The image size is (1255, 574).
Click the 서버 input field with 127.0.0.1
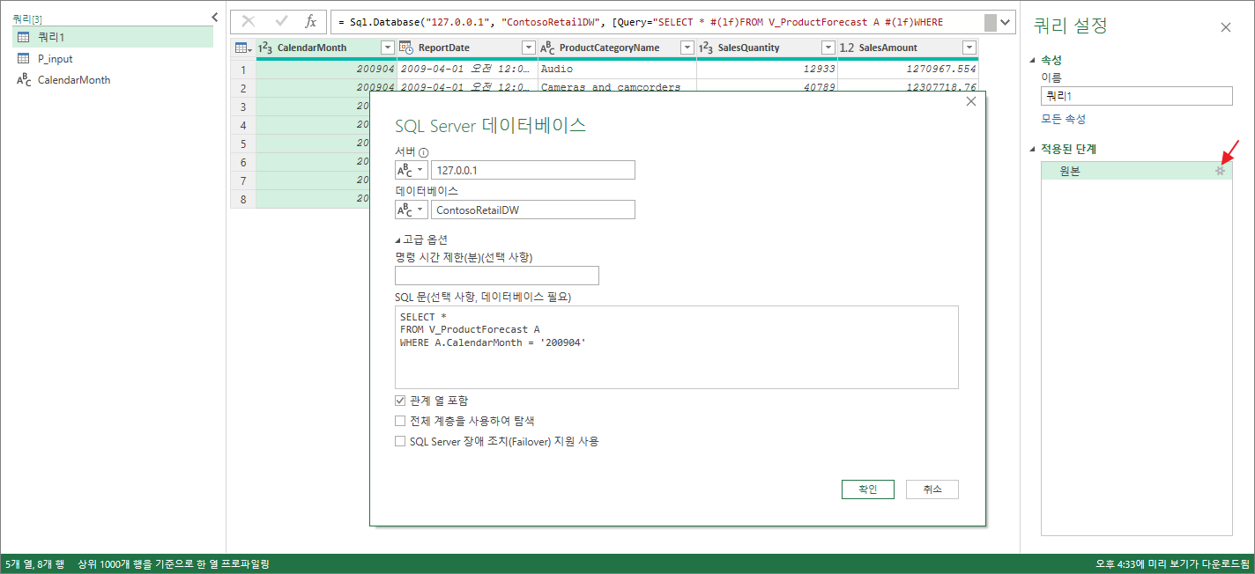click(x=532, y=170)
